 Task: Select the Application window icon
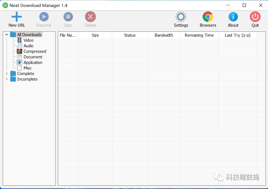(19, 62)
